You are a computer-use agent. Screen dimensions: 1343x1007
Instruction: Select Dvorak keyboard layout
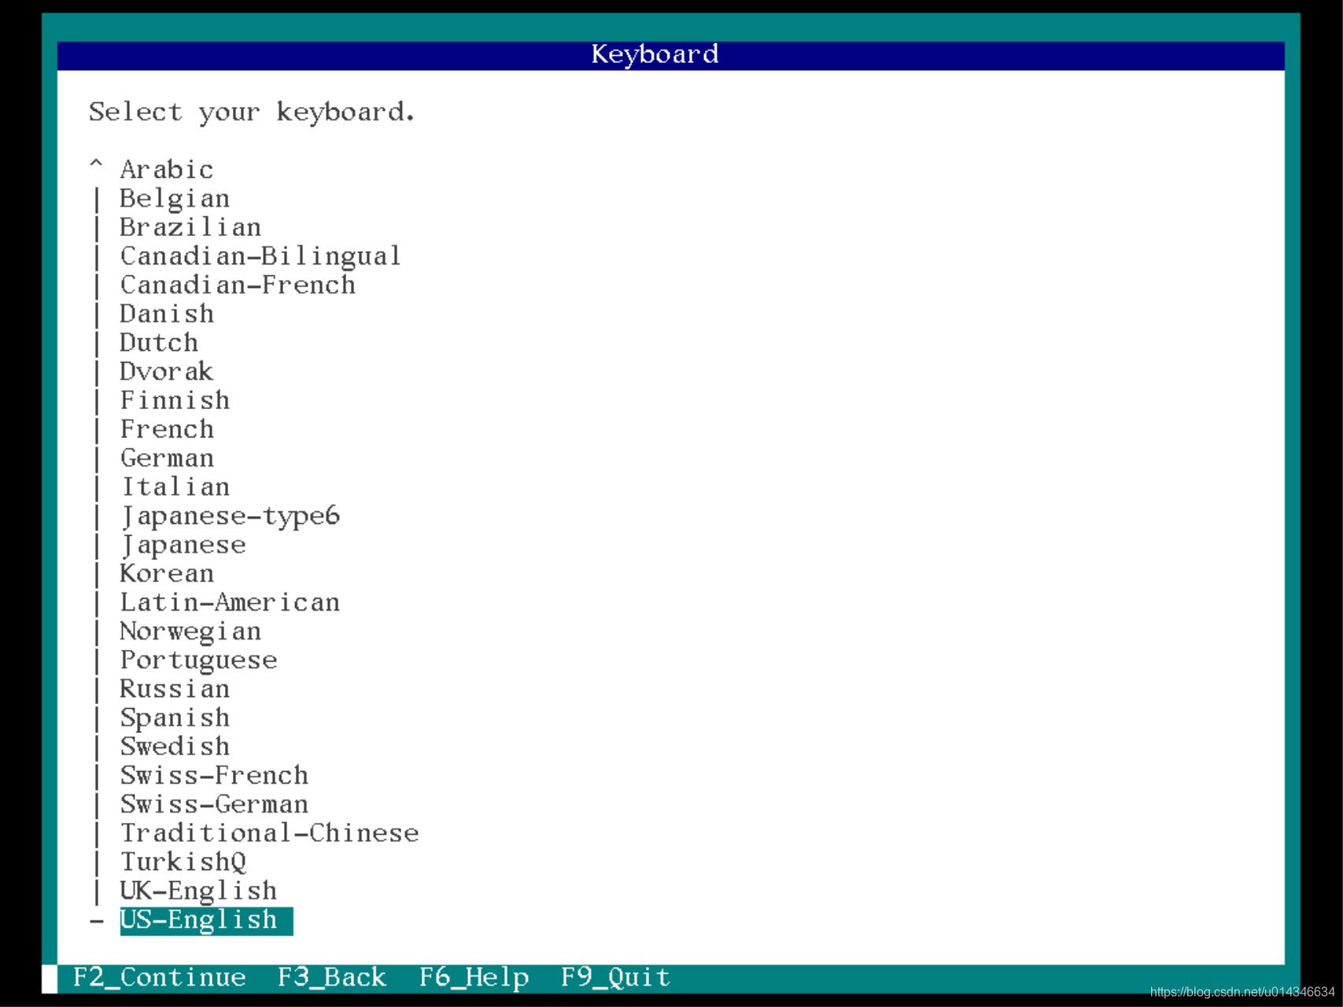click(x=167, y=371)
